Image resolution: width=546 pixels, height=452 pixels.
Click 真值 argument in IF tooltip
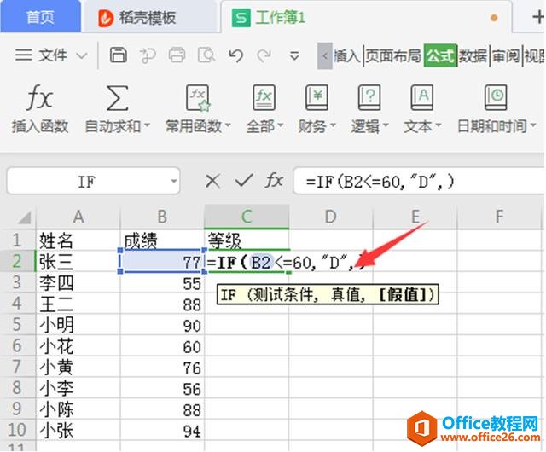[x=346, y=295]
